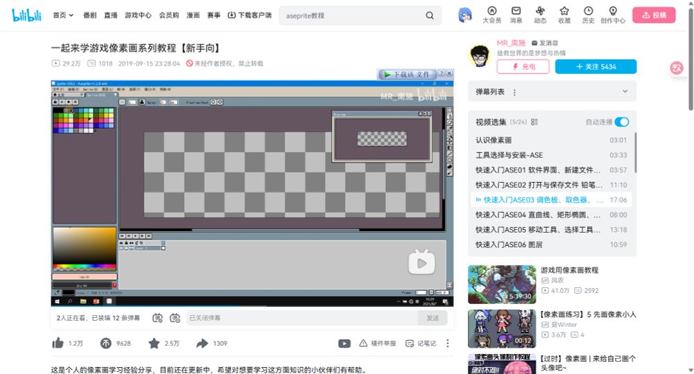Open 动态 activity feed icon
This screenshot has width=694, height=374.
(x=540, y=15)
